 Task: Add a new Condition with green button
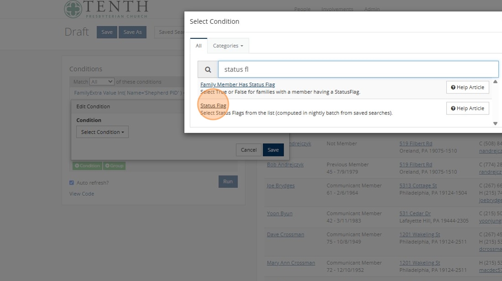click(88, 166)
